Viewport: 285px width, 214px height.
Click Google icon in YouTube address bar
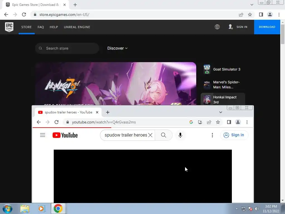point(191,122)
